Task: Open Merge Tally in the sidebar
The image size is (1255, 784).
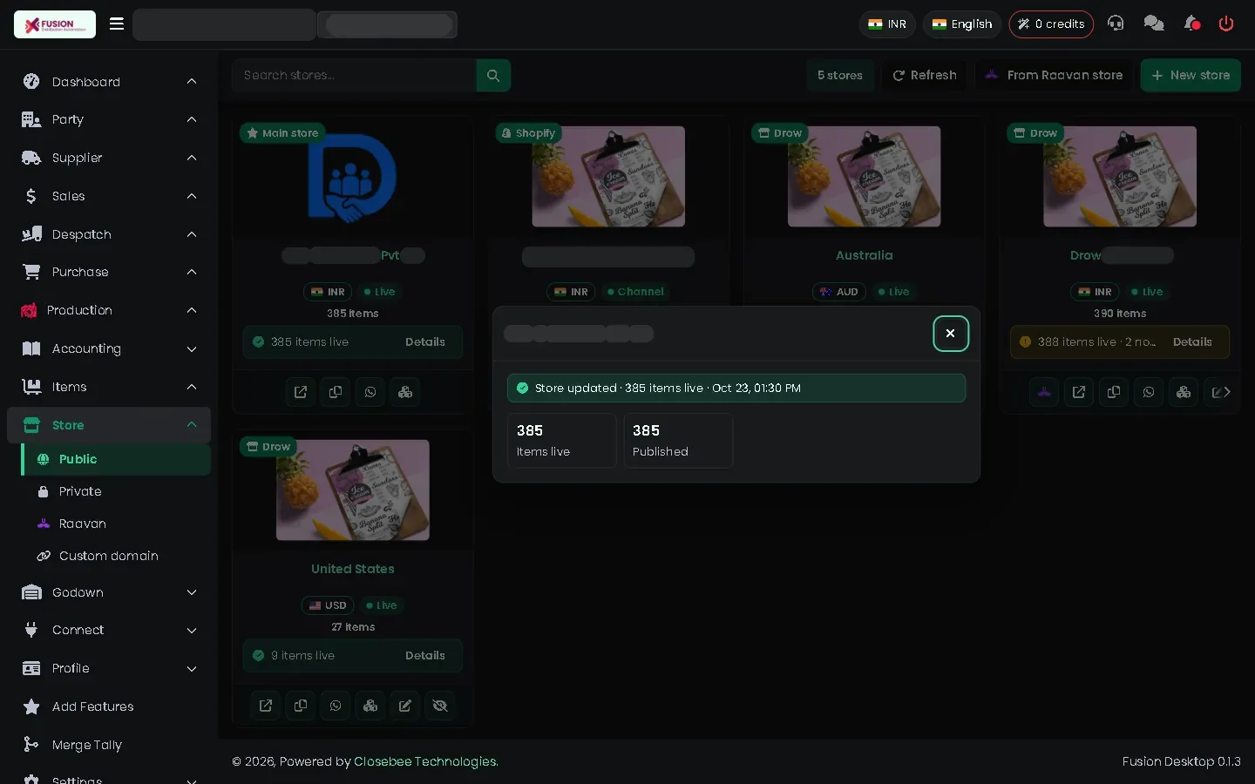Action: click(x=109, y=745)
